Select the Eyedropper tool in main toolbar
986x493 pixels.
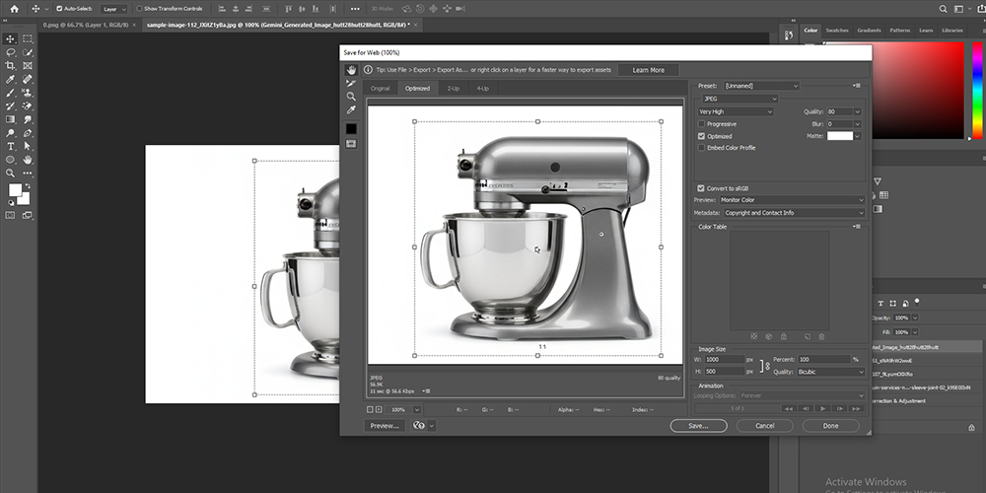pos(10,79)
